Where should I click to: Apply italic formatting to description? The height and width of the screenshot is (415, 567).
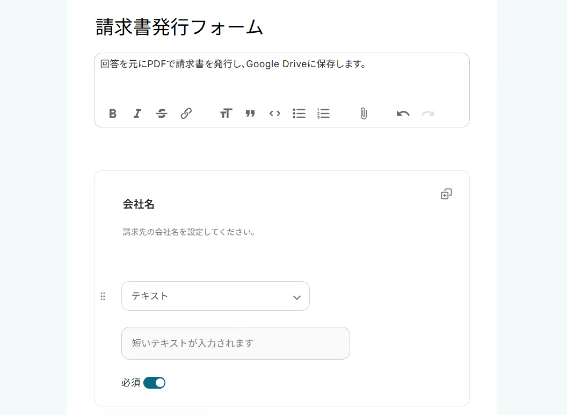click(137, 113)
